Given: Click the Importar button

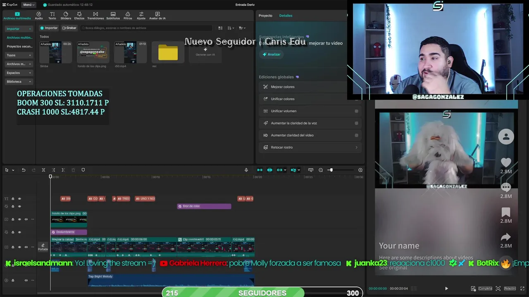Looking at the screenshot, I should [x=49, y=28].
